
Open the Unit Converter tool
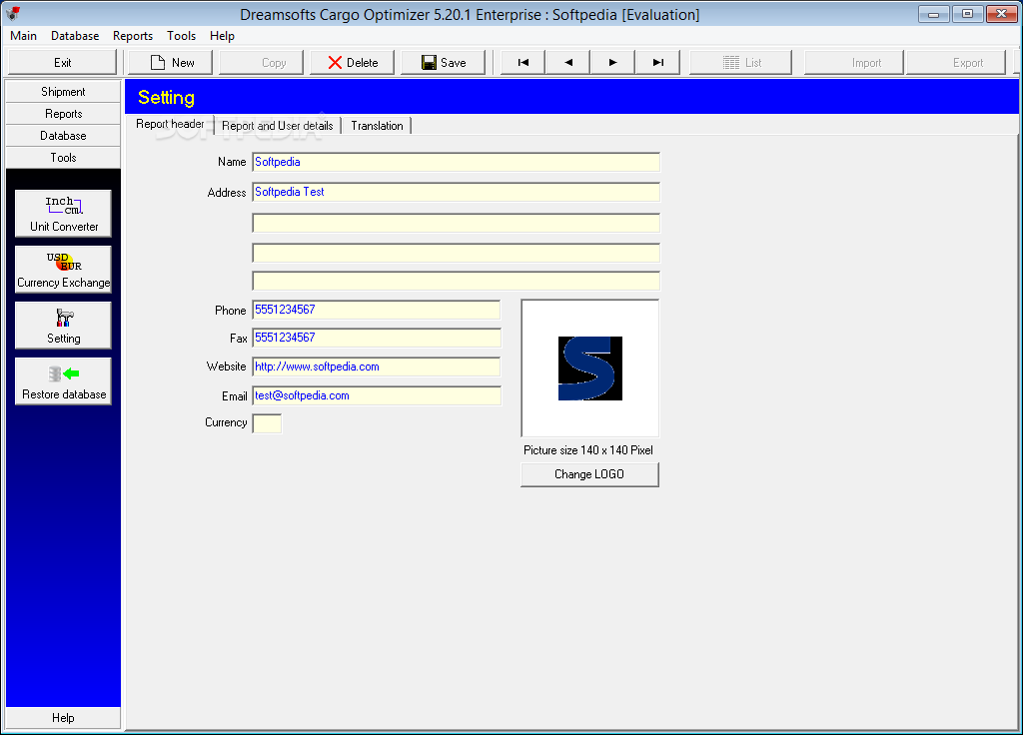(x=63, y=214)
